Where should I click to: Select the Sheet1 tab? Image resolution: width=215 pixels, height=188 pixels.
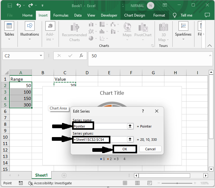click(41, 175)
